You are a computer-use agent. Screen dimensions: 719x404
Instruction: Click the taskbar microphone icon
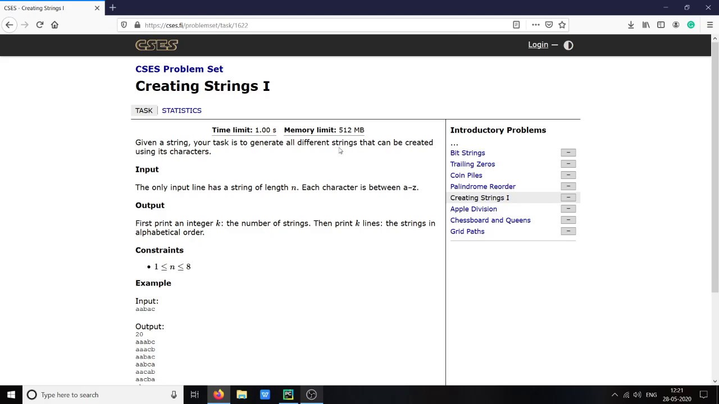(174, 394)
